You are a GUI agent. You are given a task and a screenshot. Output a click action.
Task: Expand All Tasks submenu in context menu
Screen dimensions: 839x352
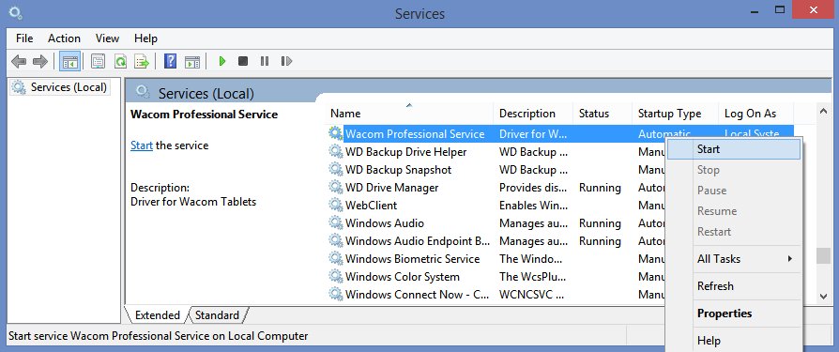point(734,259)
